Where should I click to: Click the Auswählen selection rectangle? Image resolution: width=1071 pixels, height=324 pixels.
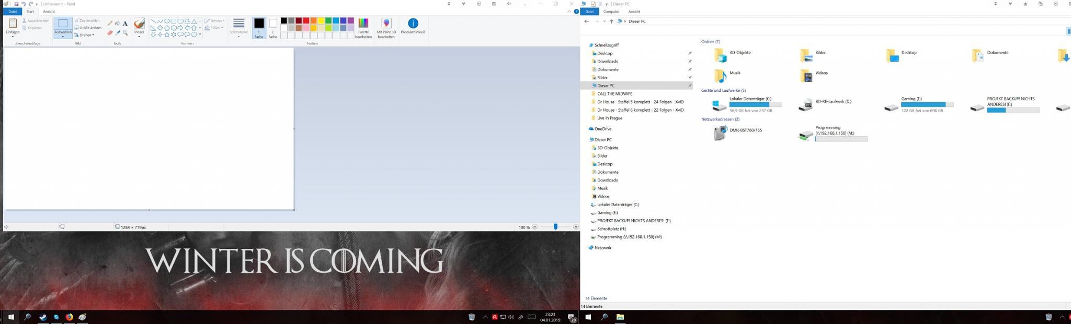pos(63,23)
